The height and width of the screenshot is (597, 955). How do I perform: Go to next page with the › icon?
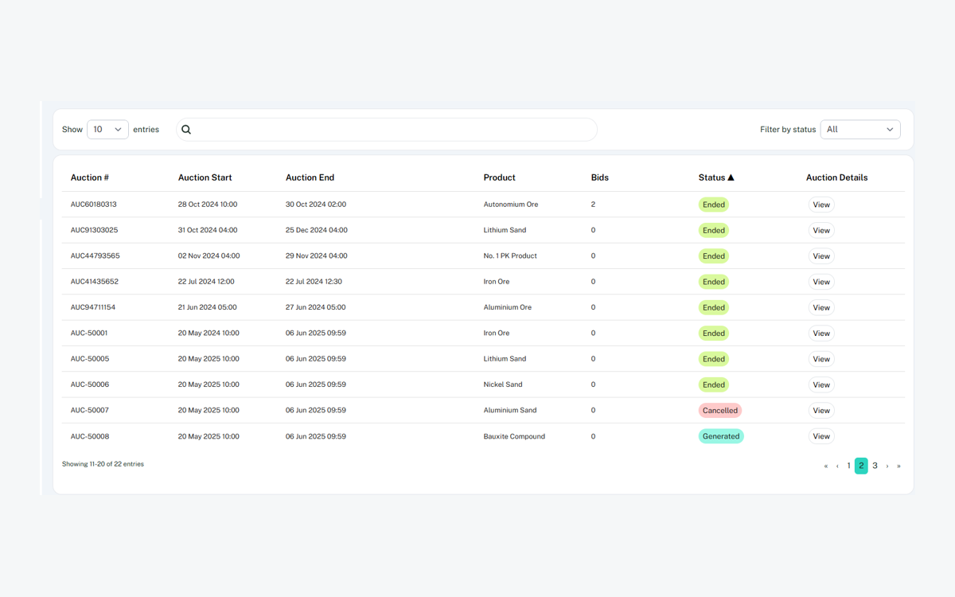pyautogui.click(x=886, y=466)
